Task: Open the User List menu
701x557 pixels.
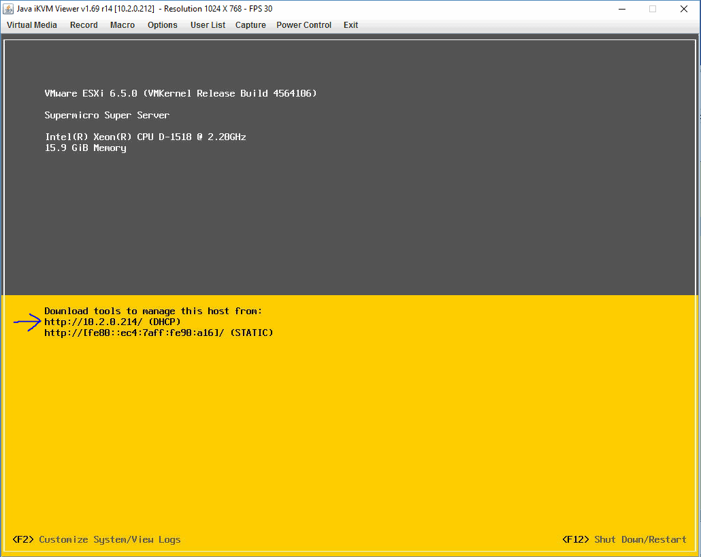Action: (x=208, y=25)
